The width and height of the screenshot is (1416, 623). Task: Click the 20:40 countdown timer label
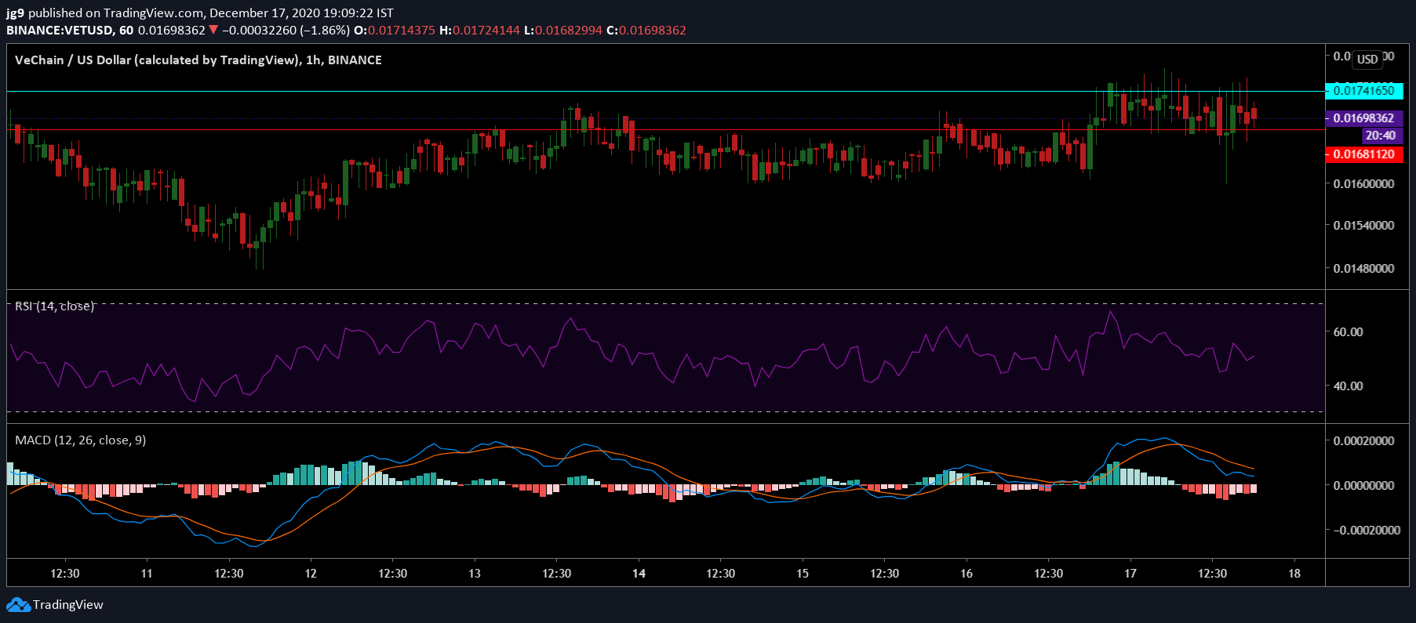point(1380,136)
